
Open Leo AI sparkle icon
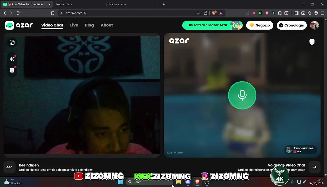click(x=310, y=13)
